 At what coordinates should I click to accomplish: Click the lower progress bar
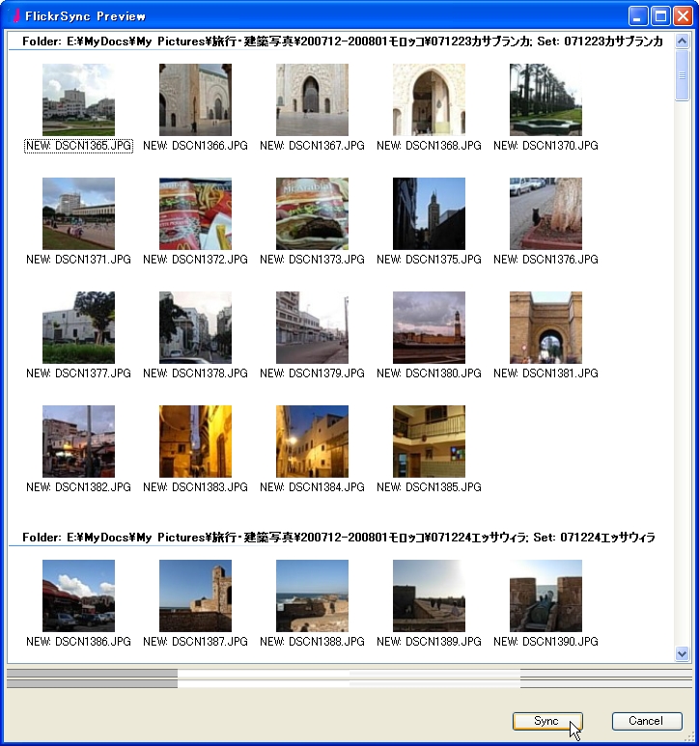click(x=349, y=683)
